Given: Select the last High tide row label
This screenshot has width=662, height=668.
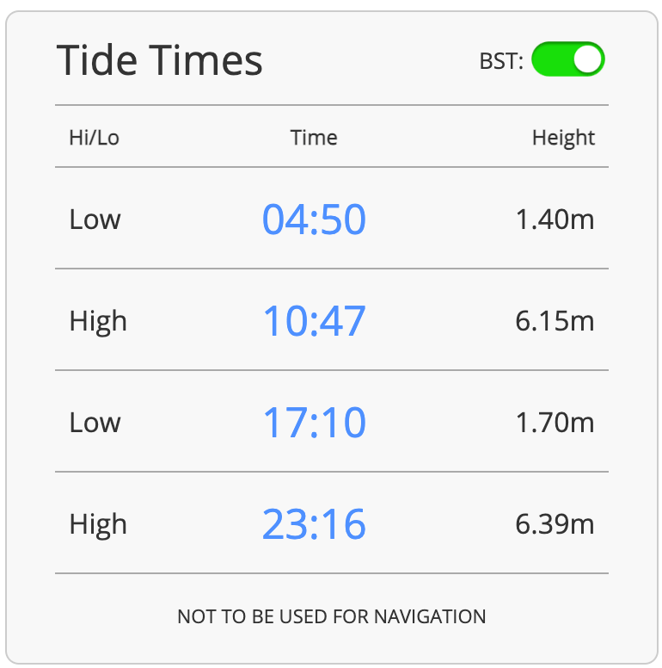Looking at the screenshot, I should coord(98,525).
